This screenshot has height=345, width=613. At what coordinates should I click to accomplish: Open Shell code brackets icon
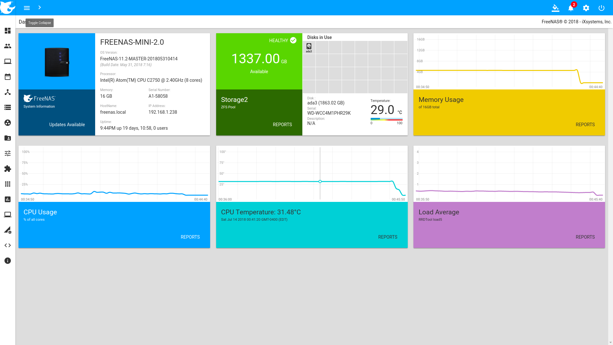[x=8, y=245]
